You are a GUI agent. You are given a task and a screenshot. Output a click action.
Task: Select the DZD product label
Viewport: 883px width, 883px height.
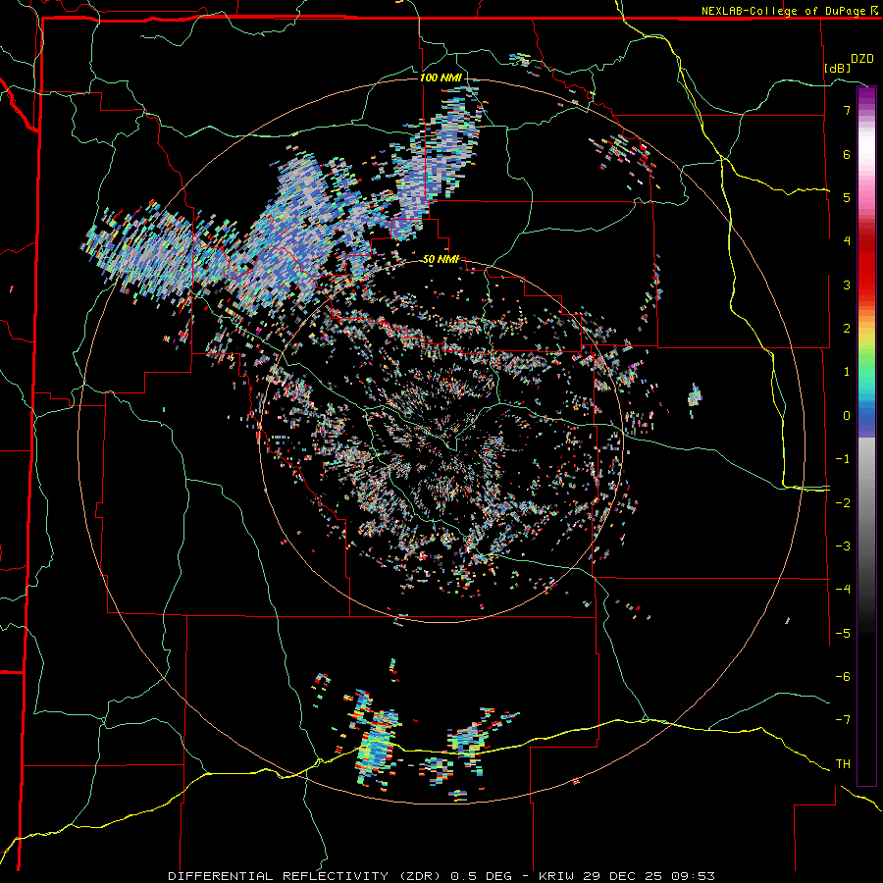pyautogui.click(x=861, y=59)
